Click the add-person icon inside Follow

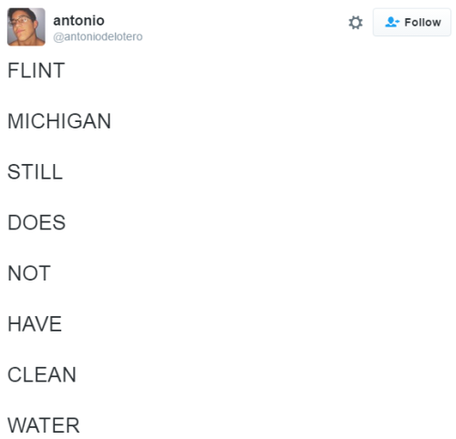pos(392,22)
